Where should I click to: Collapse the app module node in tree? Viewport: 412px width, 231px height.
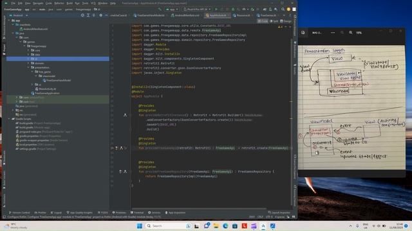[9, 21]
